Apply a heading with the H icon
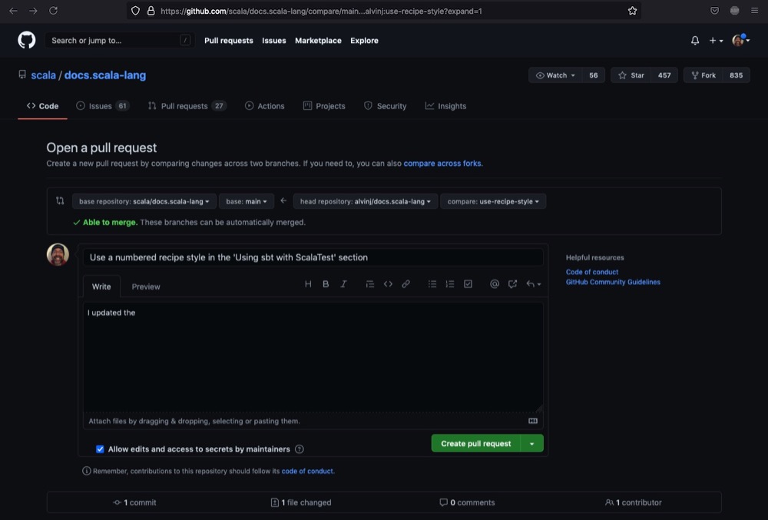Screen dimensions: 768x520 [308, 283]
